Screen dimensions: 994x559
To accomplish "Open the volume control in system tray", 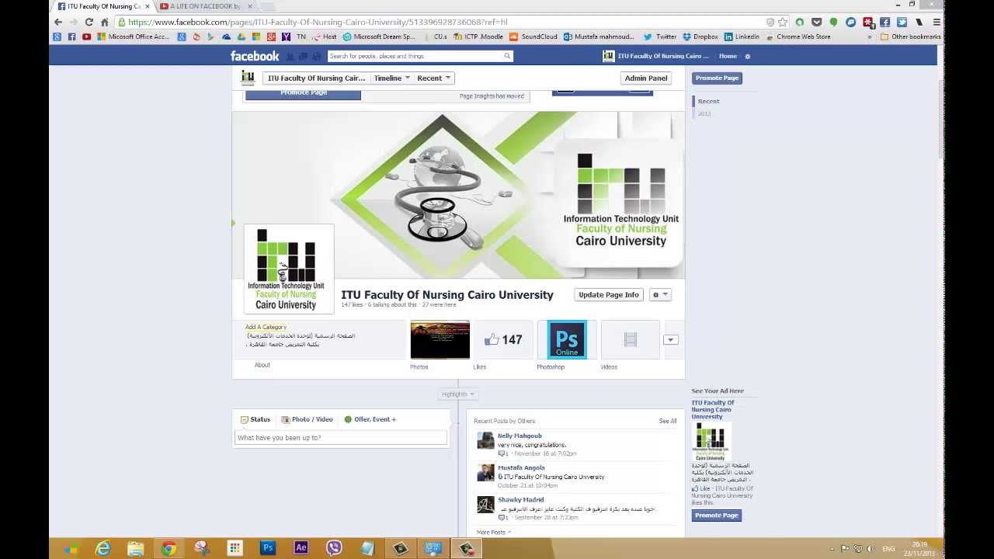I will point(870,549).
